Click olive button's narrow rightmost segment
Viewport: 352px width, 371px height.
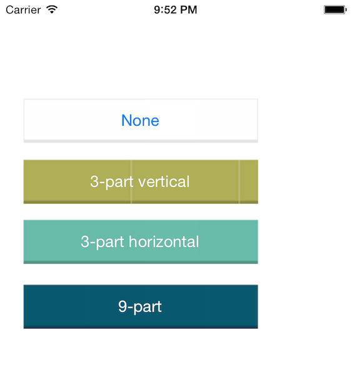[x=249, y=181]
